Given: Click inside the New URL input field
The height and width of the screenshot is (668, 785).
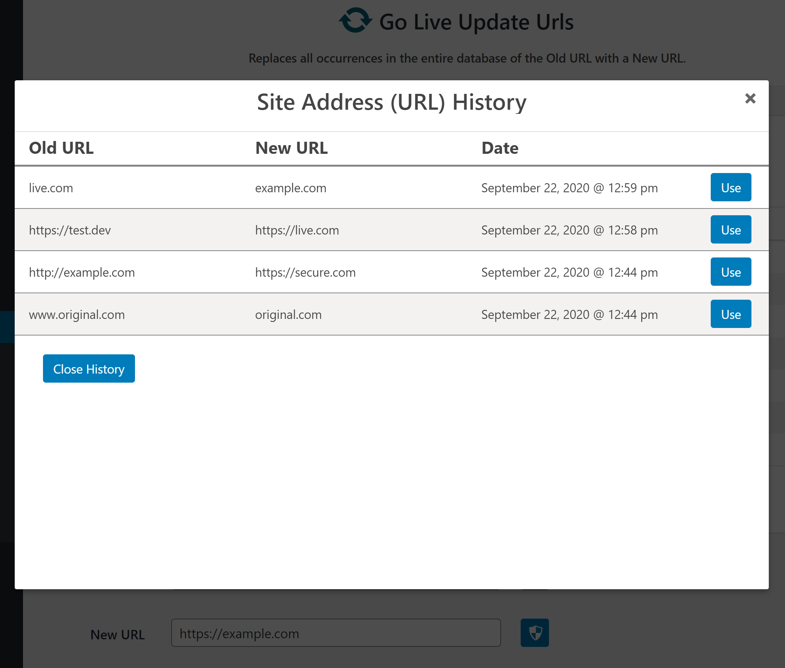Looking at the screenshot, I should pos(336,633).
